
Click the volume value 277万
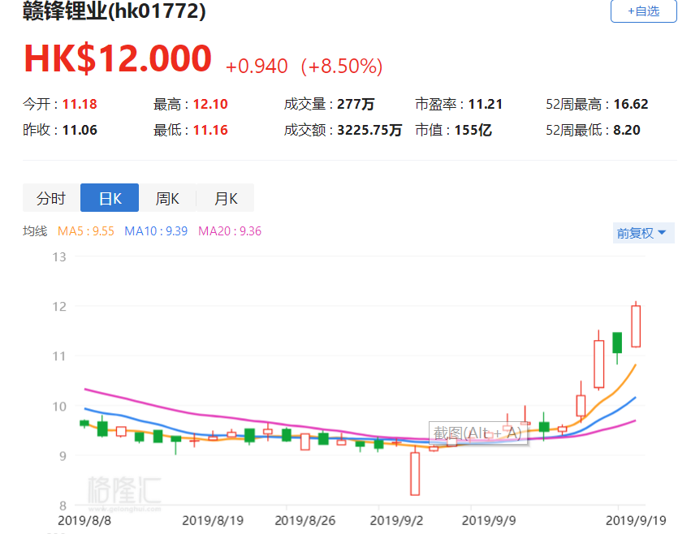coord(356,104)
